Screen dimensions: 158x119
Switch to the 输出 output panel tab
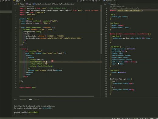click(x=15, y=99)
